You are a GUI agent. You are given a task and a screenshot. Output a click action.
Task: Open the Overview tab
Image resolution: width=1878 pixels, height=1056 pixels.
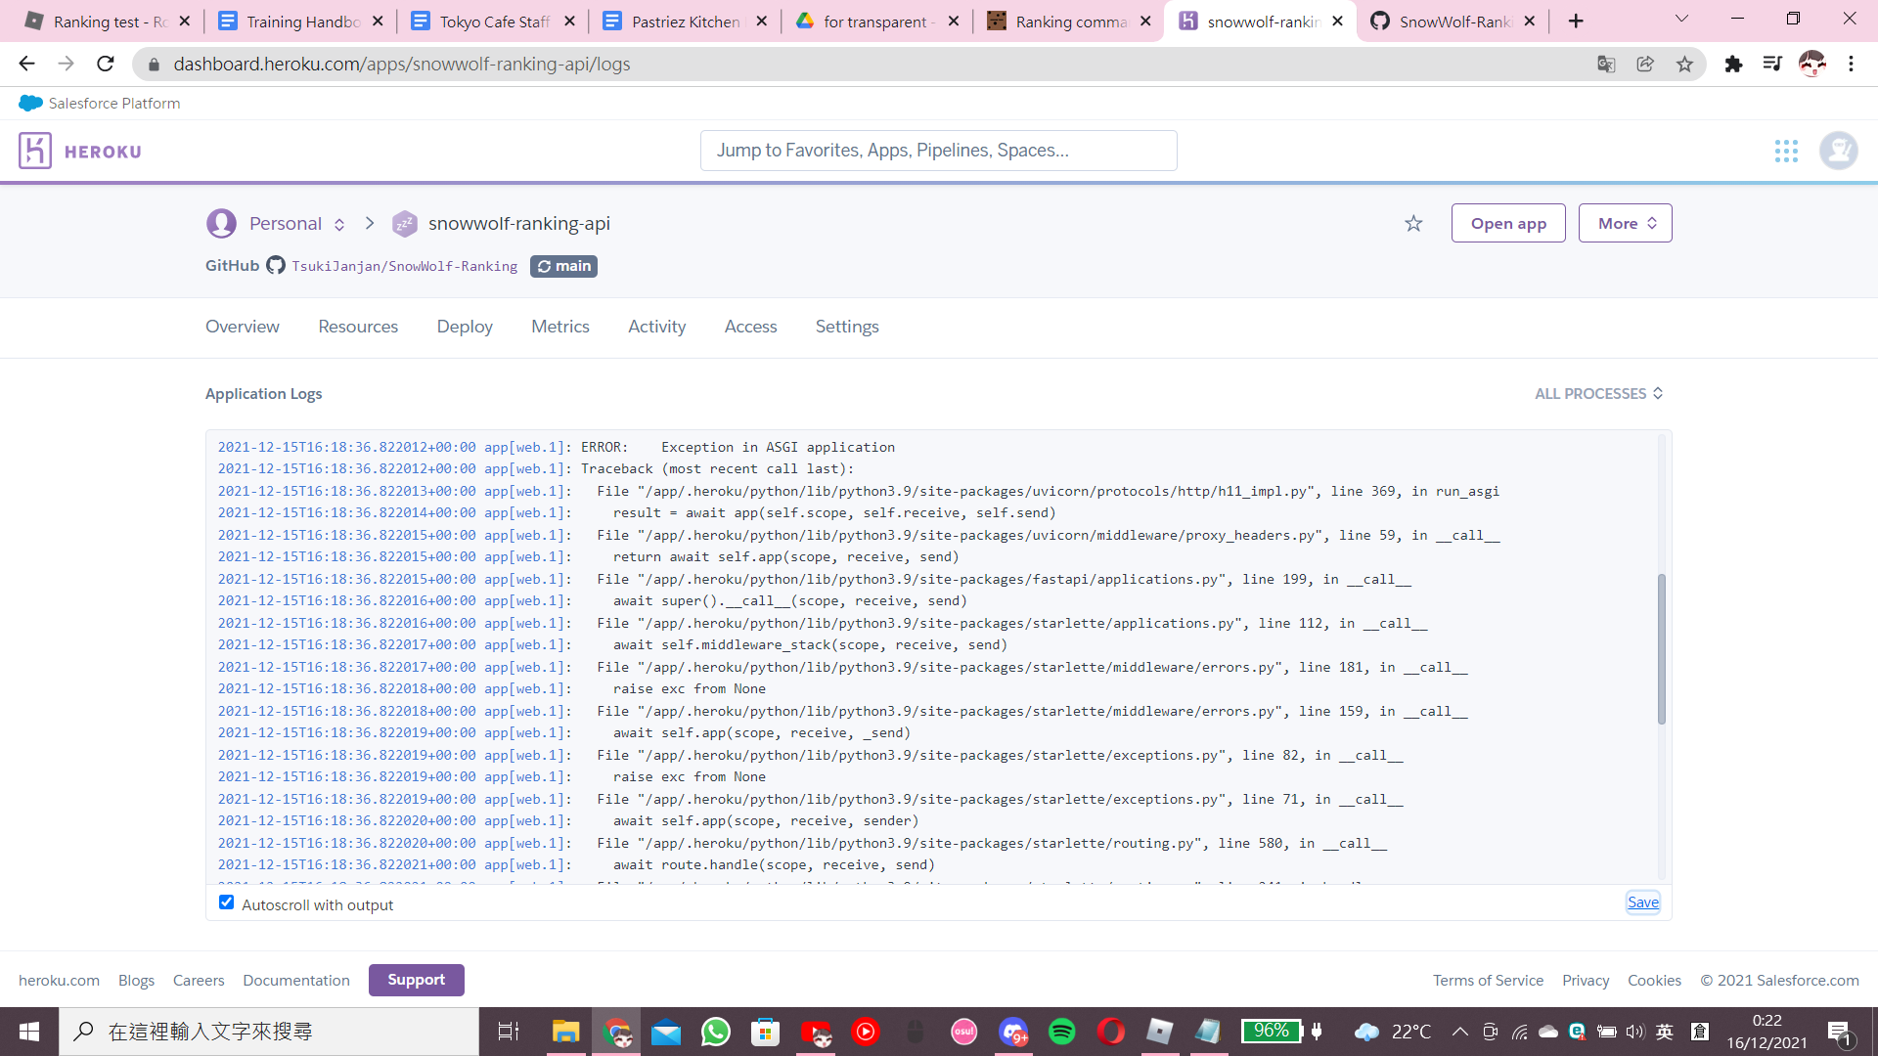point(242,327)
